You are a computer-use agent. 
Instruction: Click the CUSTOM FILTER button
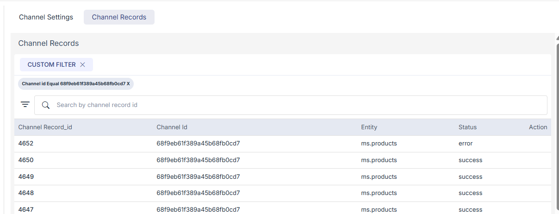[51, 65]
